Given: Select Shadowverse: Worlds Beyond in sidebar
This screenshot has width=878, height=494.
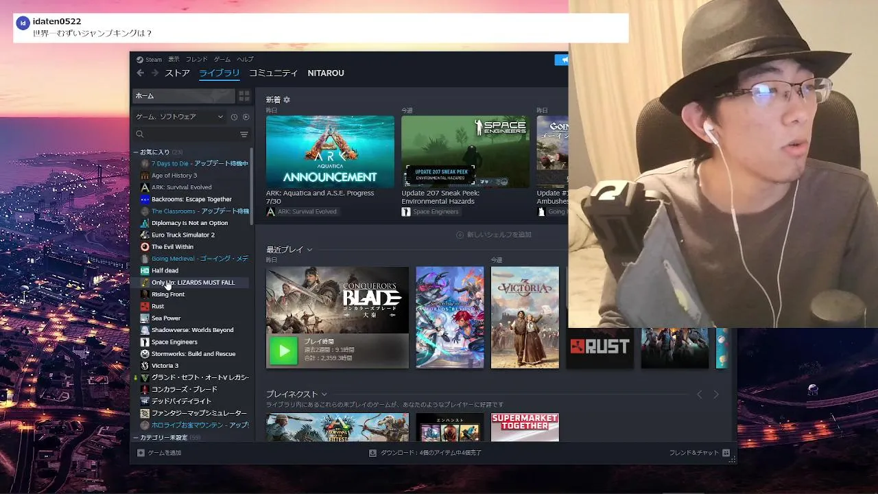Looking at the screenshot, I should coord(194,330).
